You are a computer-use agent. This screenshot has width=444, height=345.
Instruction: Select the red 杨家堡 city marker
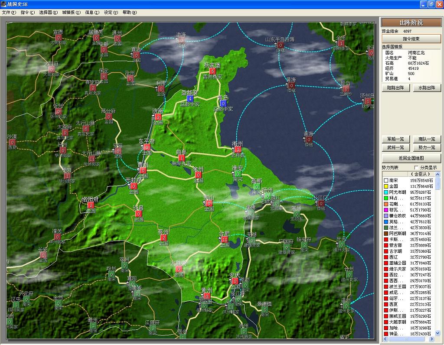pyautogui.click(x=212, y=71)
